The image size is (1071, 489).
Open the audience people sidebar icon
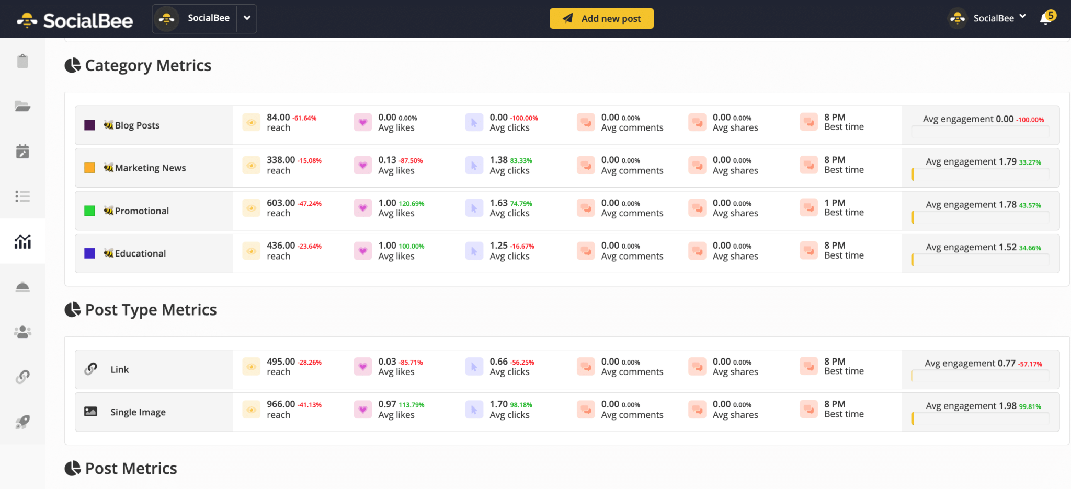click(22, 332)
